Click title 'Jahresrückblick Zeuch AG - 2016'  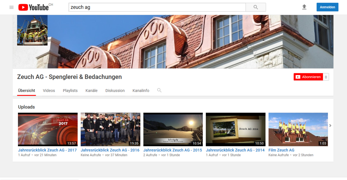(x=110, y=150)
